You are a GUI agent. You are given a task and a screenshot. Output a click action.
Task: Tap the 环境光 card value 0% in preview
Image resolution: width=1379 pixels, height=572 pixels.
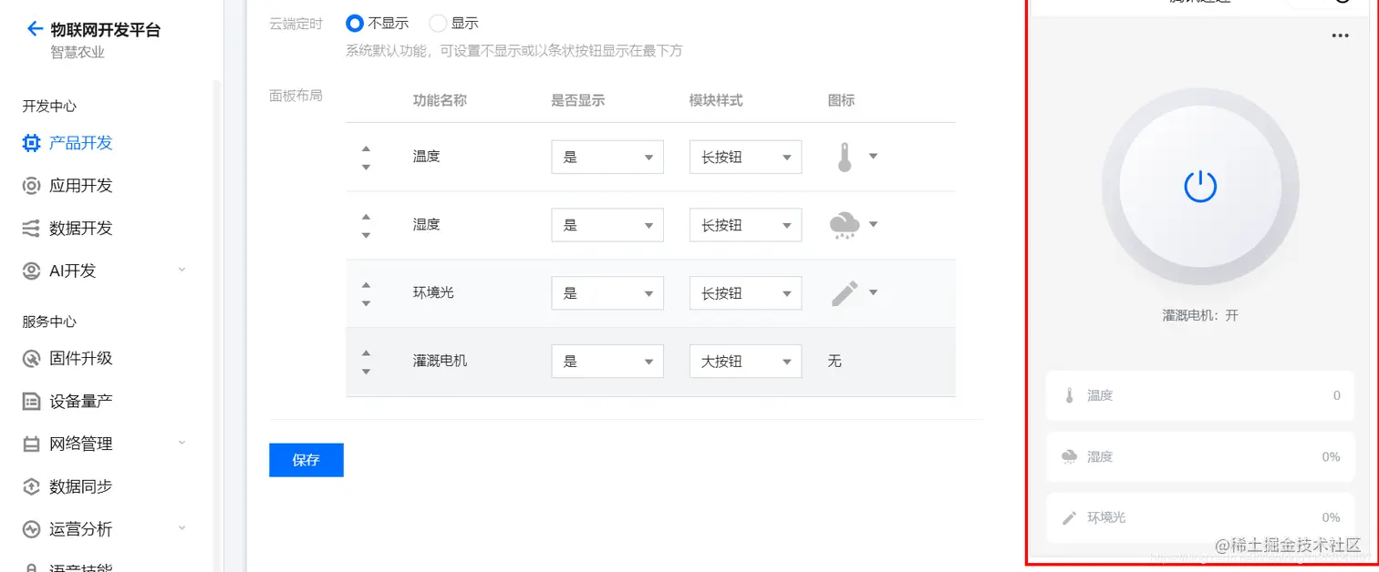coord(1332,517)
